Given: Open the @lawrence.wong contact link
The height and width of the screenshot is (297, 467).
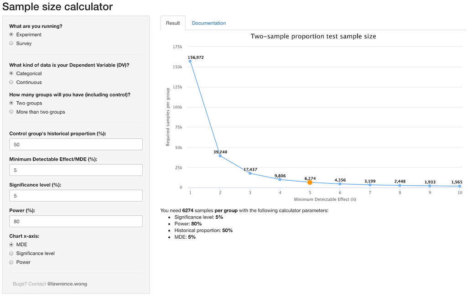Looking at the screenshot, I should click(x=67, y=284).
